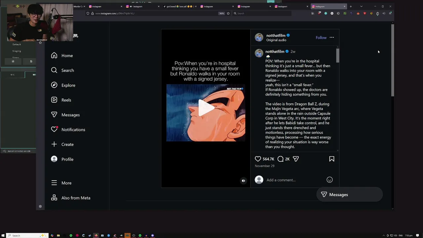
Task: Open the list all tabs dropdown
Action: click(x=361, y=6)
